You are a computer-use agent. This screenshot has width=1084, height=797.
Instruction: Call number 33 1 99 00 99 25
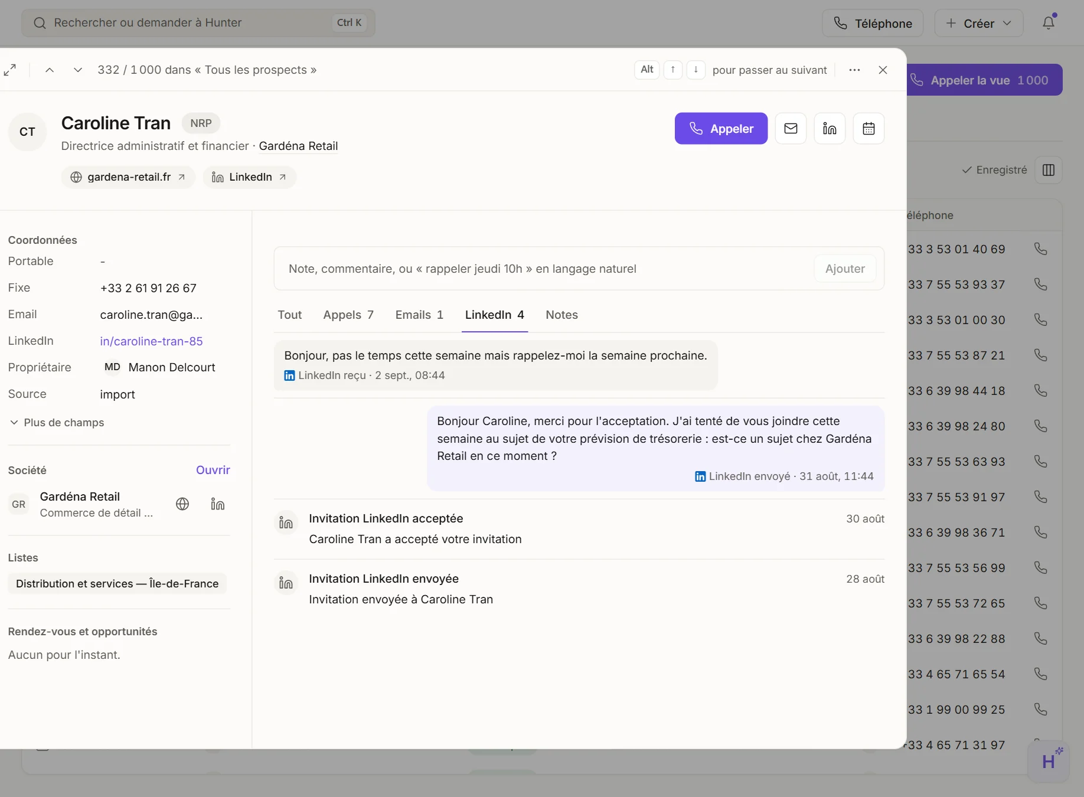(1041, 710)
